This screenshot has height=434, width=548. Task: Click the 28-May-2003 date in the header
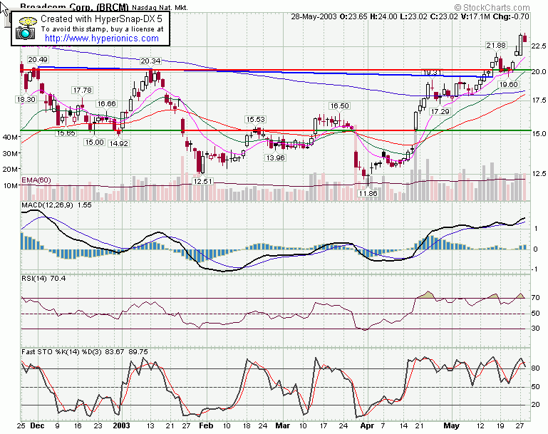pos(314,17)
